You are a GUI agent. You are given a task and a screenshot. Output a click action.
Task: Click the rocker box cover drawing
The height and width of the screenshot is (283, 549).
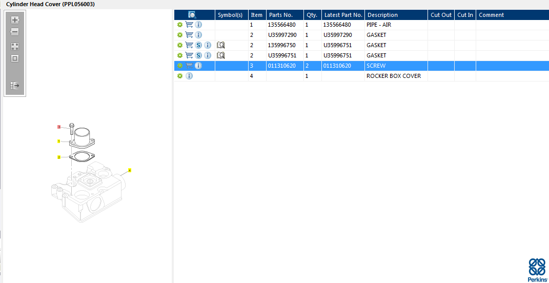(x=87, y=192)
